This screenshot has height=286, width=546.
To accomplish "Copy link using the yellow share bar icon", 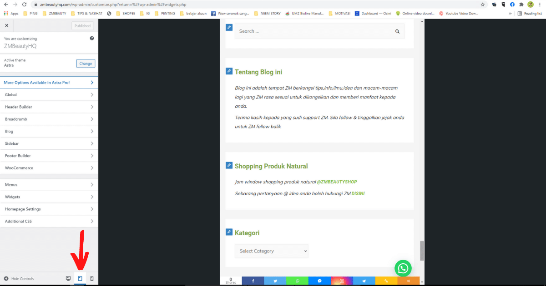I will tap(386, 281).
